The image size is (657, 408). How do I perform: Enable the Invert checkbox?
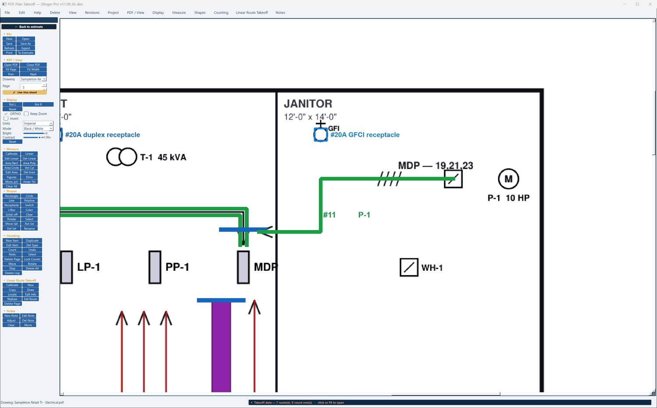(x=6, y=118)
